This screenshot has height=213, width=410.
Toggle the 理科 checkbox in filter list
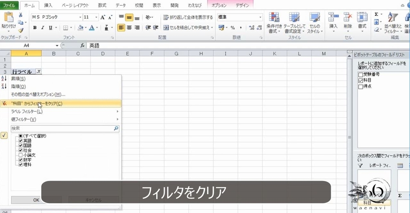click(x=21, y=165)
